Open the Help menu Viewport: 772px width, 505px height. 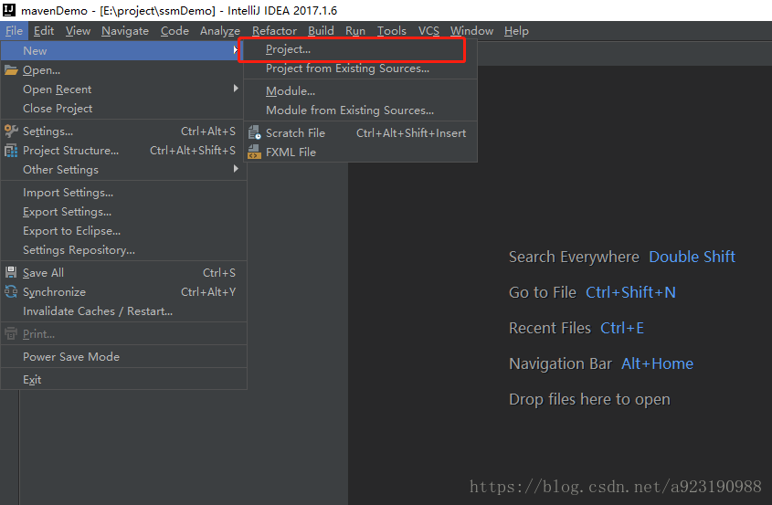tap(516, 31)
